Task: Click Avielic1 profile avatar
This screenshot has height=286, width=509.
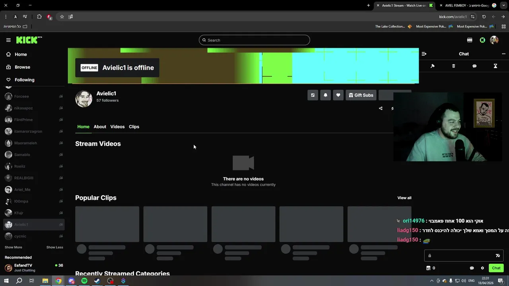Action: click(x=84, y=99)
